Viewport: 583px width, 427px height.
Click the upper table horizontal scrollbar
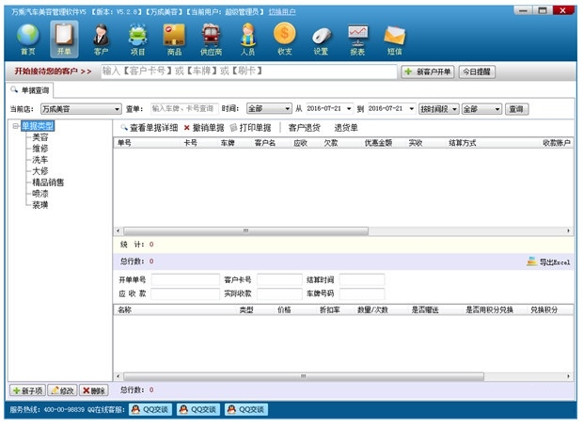341,231
